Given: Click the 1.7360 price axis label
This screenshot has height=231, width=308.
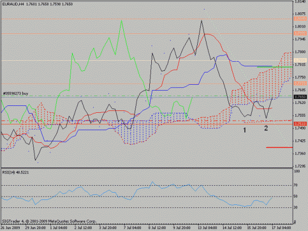Looking at the screenshot, I should coord(301,154).
